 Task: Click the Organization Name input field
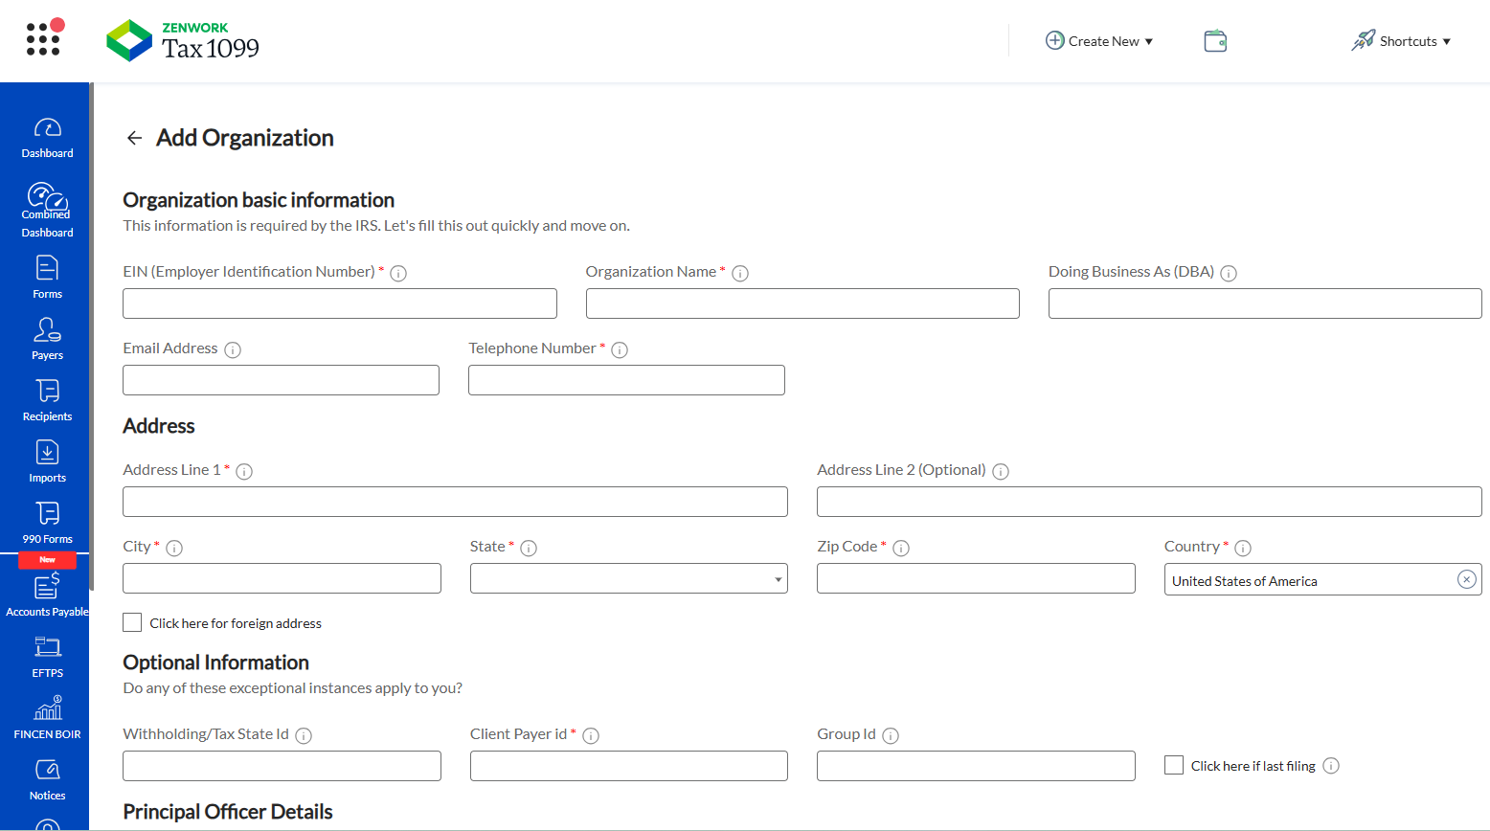[x=802, y=303]
